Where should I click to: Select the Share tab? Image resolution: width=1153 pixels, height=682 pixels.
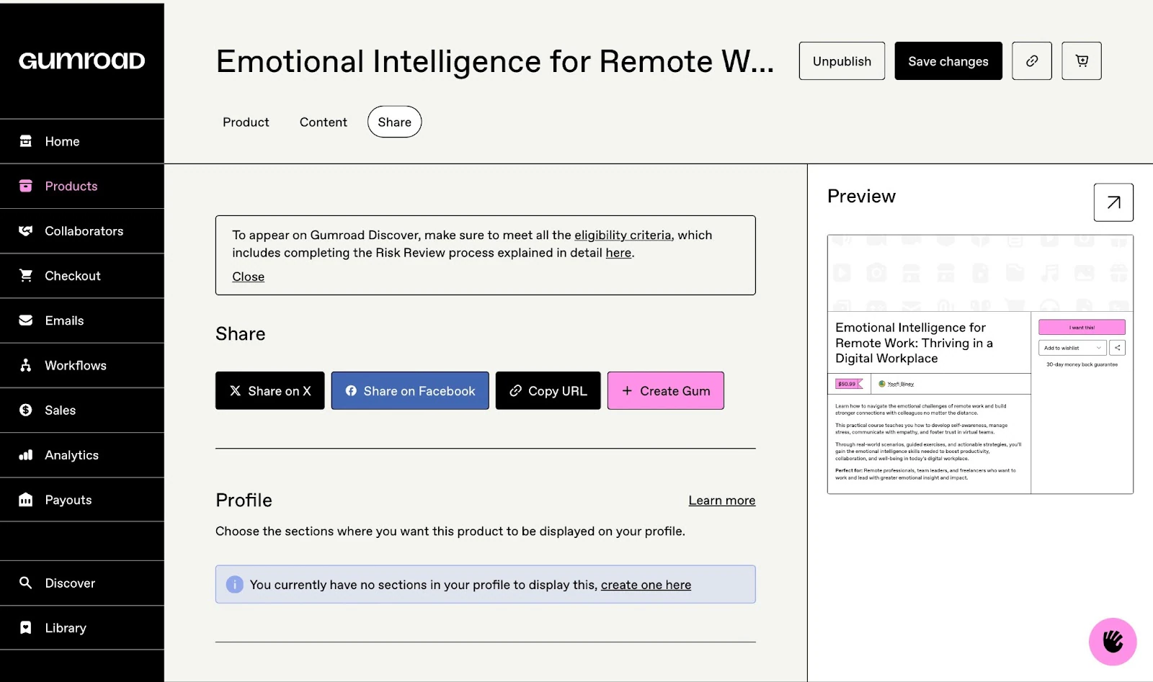(394, 122)
